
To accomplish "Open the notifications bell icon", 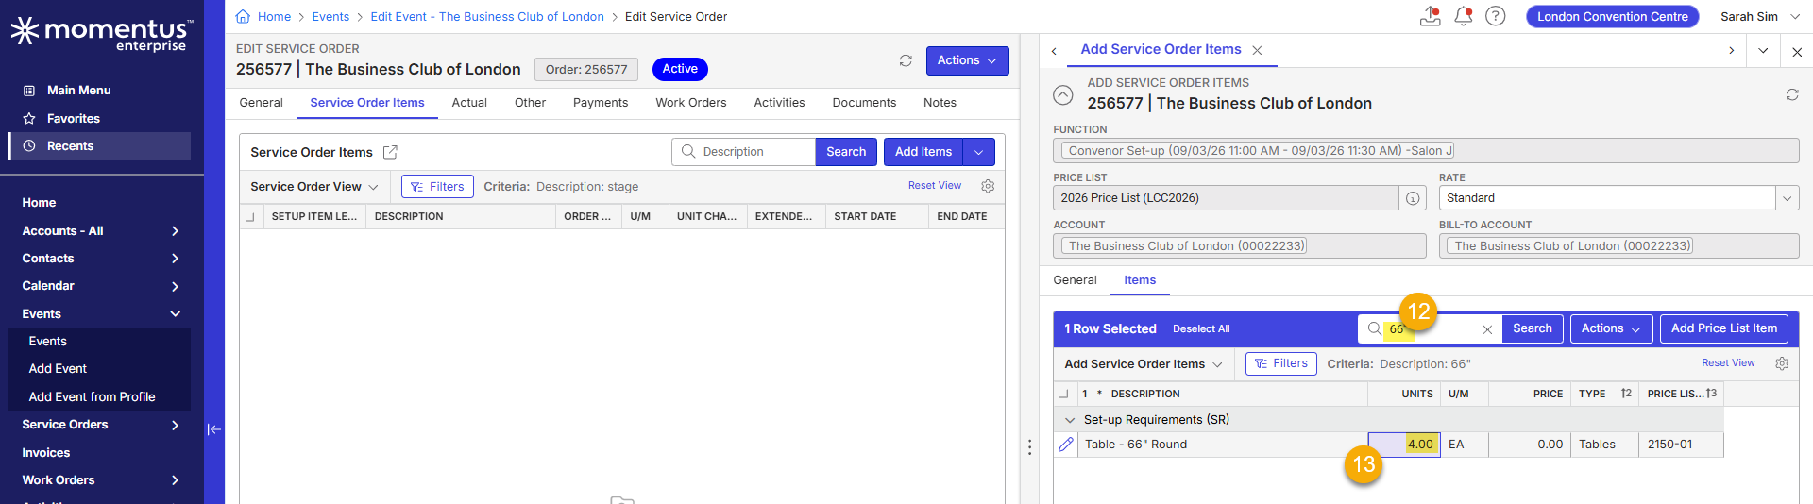I will pos(1464,16).
